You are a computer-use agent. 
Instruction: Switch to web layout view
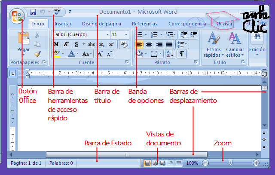coord(163,163)
